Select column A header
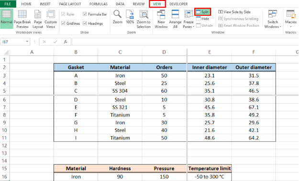 click(32, 52)
